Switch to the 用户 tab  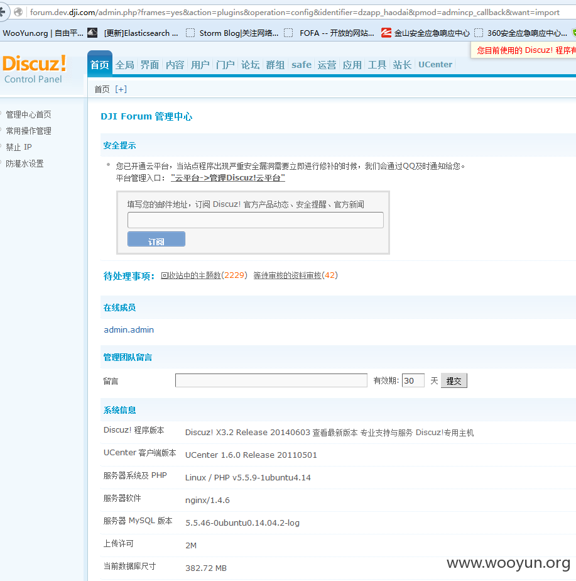point(200,65)
